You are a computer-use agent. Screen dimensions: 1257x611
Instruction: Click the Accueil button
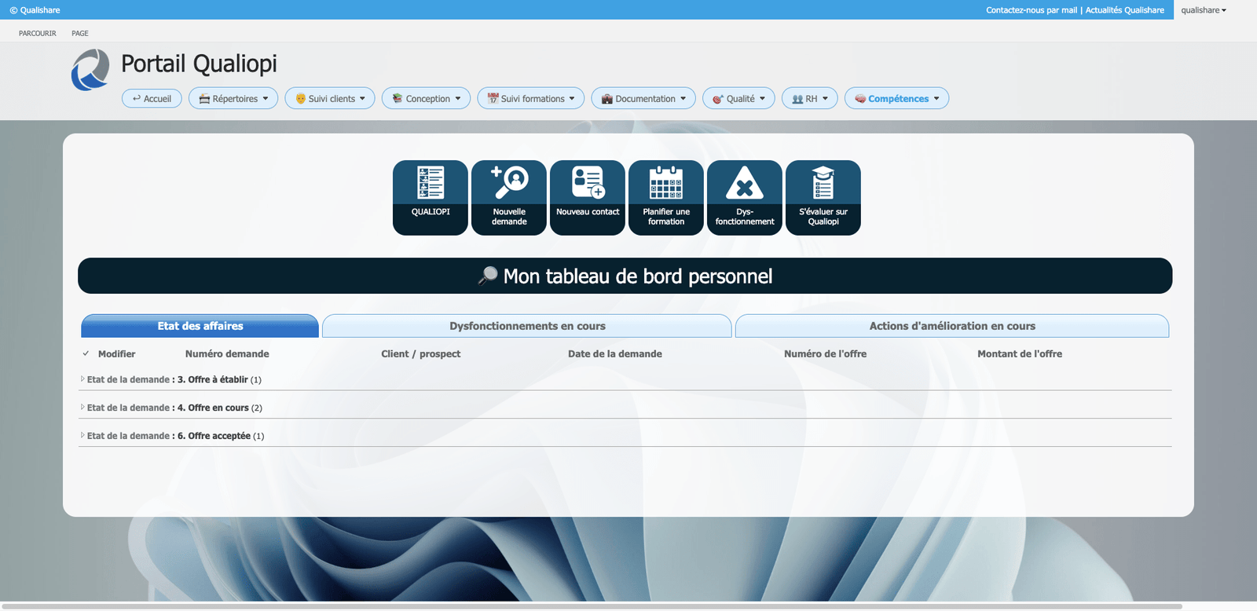pyautogui.click(x=152, y=99)
